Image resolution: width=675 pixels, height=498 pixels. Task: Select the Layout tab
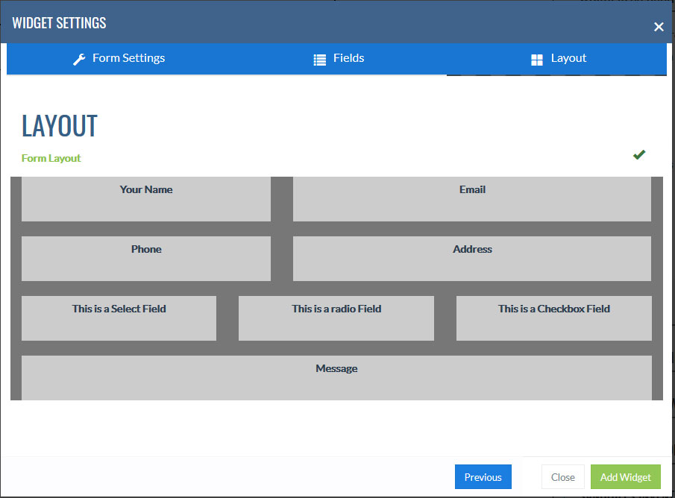[556, 59]
